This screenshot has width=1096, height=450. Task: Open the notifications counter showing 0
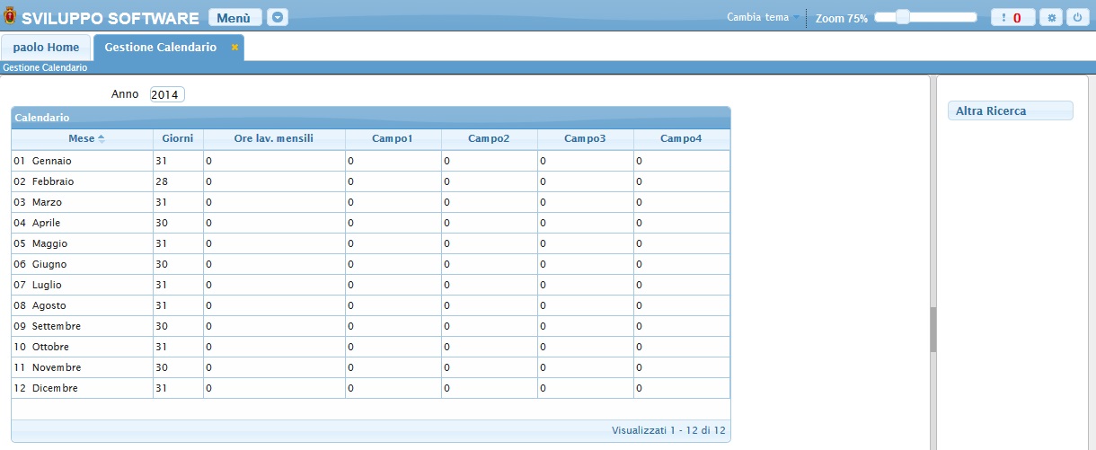coord(1012,17)
